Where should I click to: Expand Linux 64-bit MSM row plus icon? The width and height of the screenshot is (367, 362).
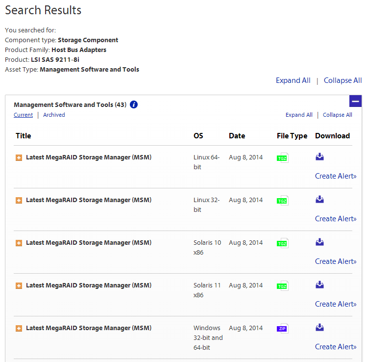(x=19, y=157)
